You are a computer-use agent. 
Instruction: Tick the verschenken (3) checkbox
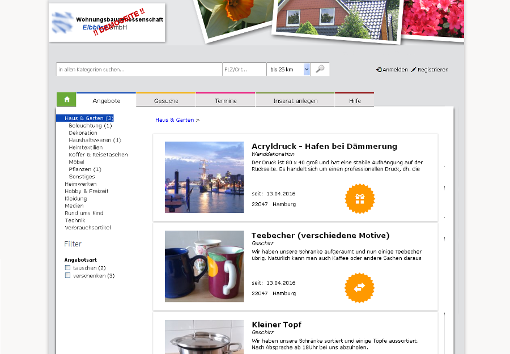coord(67,275)
